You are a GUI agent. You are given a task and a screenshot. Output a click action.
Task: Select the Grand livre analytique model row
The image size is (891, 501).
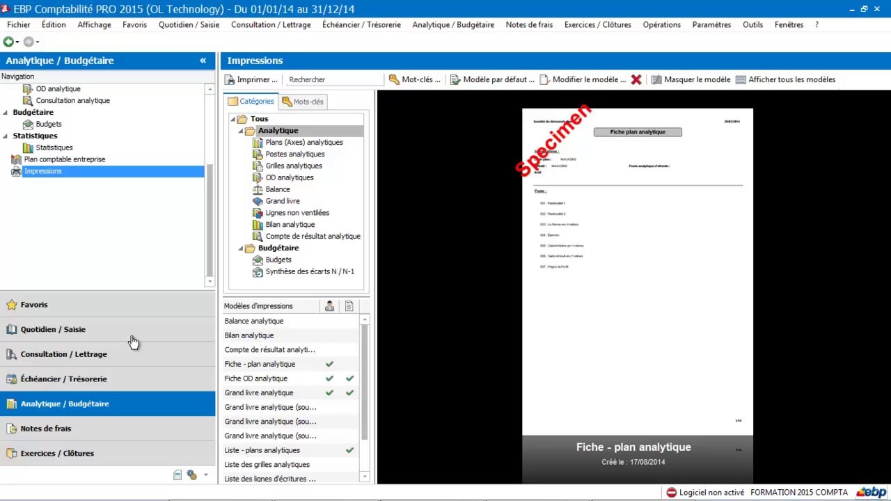[x=290, y=393]
